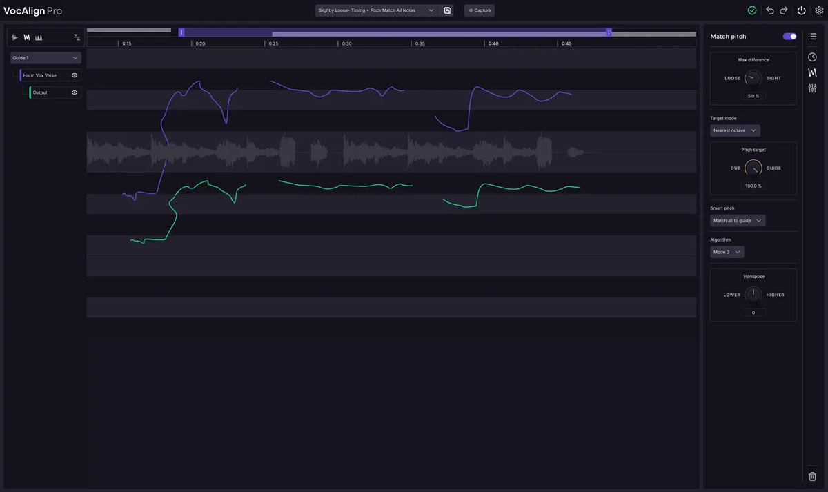The height and width of the screenshot is (492, 828).
Task: Select the waveform view icon
Action: (15, 37)
